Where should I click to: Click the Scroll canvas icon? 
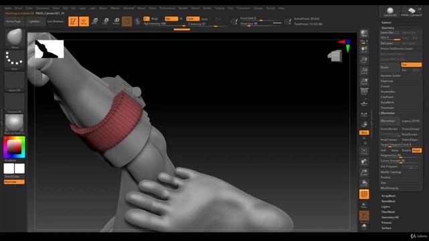click(364, 50)
